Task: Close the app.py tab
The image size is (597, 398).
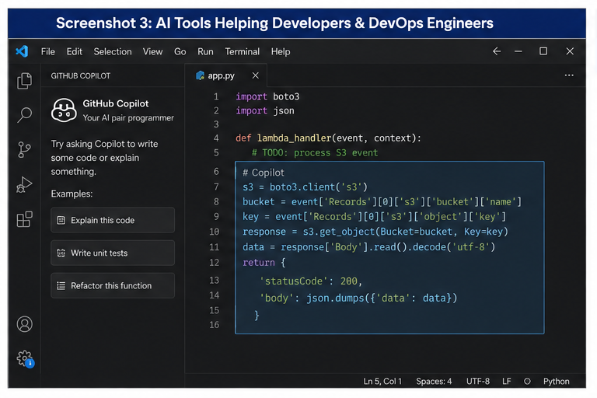Action: 256,75
